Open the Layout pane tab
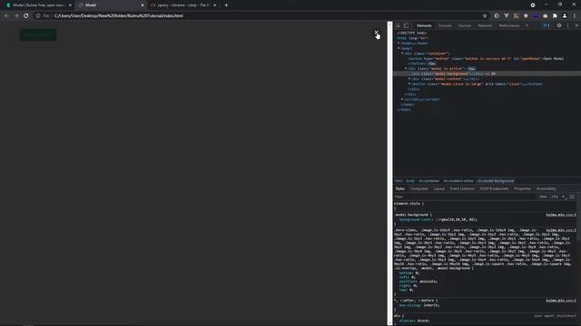 [x=438, y=189]
